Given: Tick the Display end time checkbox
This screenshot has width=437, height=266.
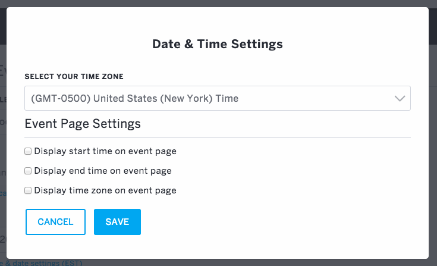Looking at the screenshot, I should 28,171.
